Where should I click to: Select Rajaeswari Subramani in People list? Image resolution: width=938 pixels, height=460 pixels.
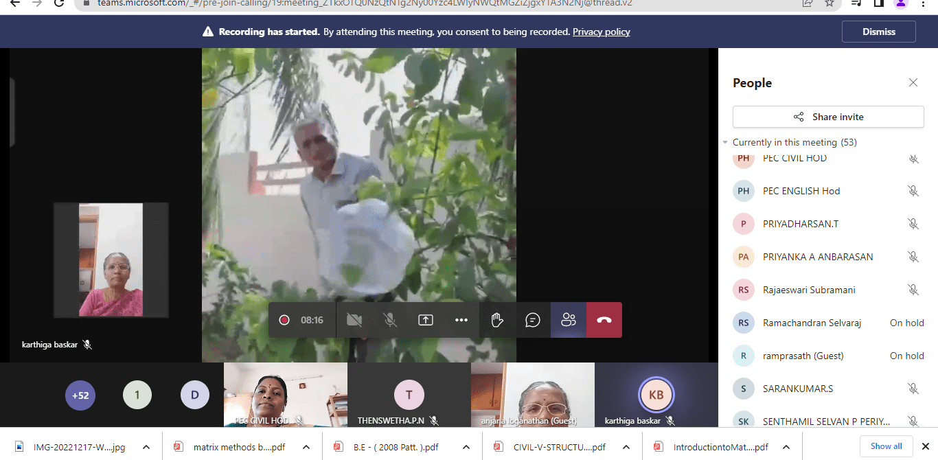click(x=809, y=290)
